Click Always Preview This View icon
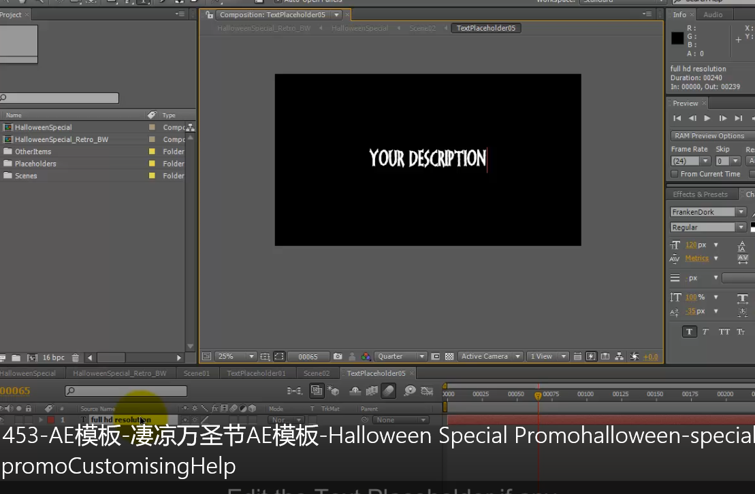755x494 pixels. [206, 356]
